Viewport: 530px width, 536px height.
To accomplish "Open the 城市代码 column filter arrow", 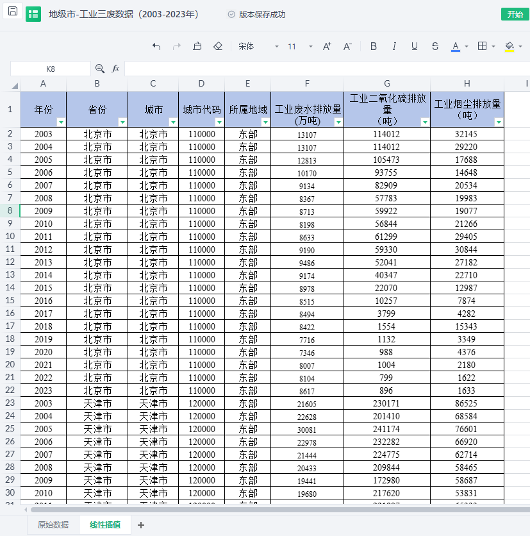I will 219,122.
